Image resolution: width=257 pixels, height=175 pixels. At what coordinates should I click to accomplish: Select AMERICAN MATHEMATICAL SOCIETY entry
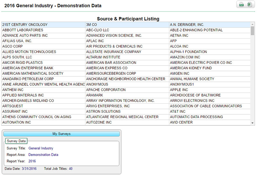click(x=43, y=74)
